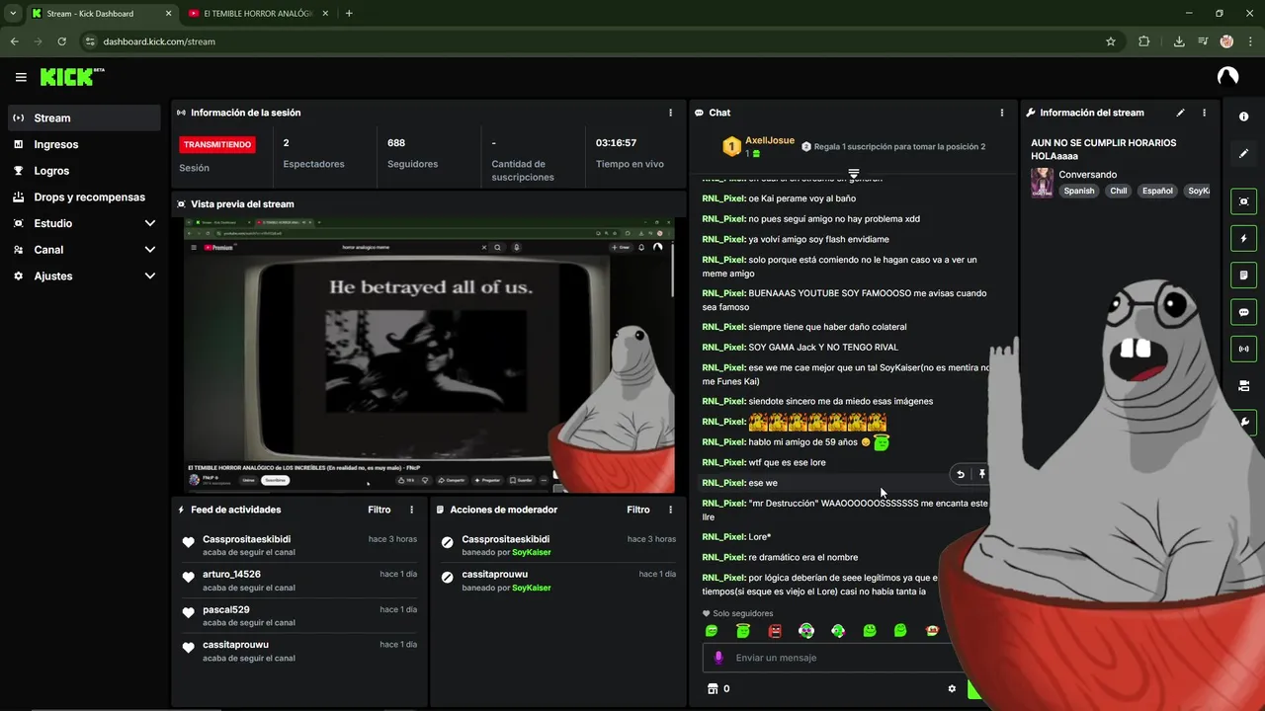Click the purple microphone icon in chat input

pyautogui.click(x=718, y=658)
